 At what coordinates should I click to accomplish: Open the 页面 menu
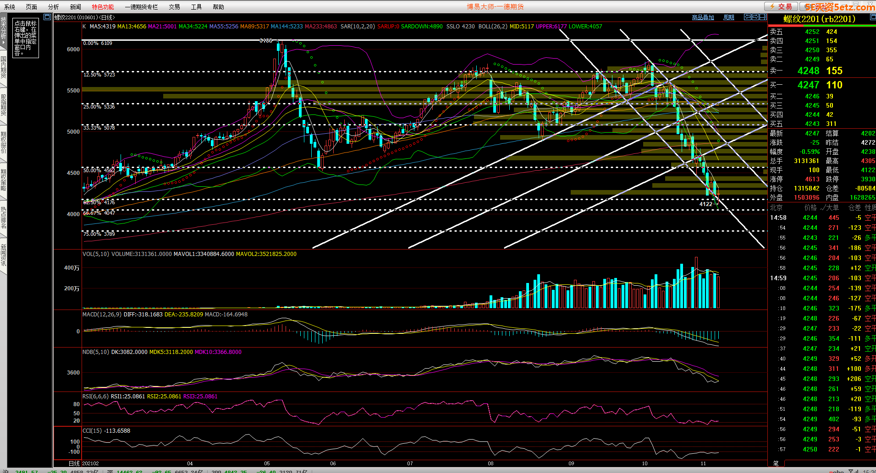32,7
